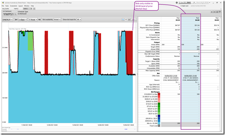Open the Screenshot menu
The width and height of the screenshot is (225, 135).
[13, 6]
